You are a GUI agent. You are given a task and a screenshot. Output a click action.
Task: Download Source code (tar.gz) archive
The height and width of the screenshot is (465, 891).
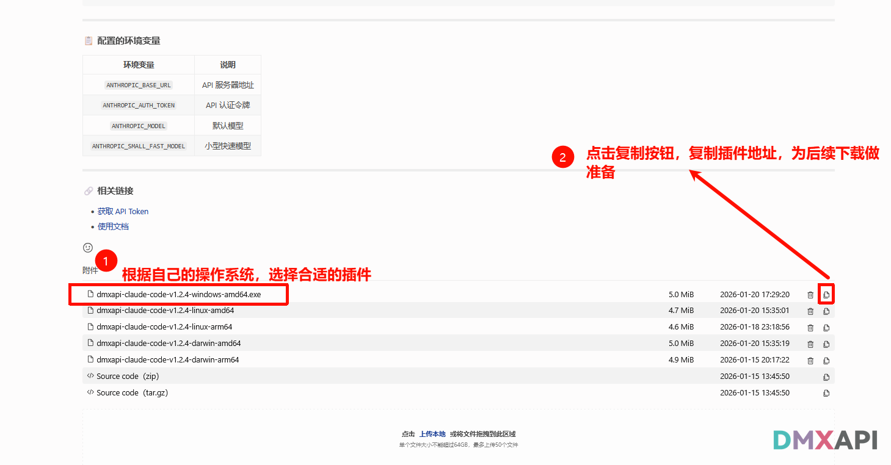click(x=132, y=393)
